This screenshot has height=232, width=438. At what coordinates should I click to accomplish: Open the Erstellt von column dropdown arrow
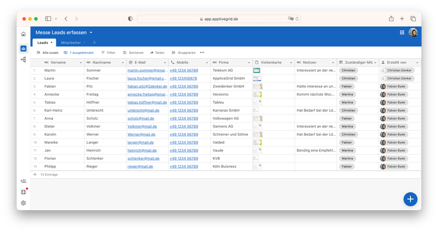coord(417,62)
